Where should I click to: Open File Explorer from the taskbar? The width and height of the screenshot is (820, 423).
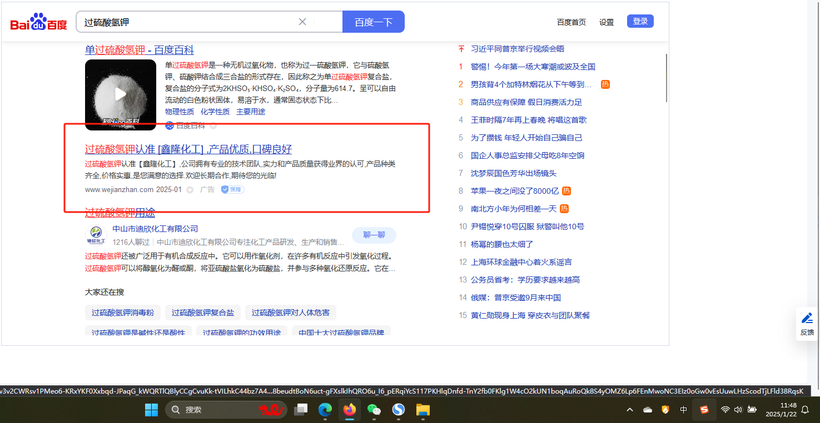click(x=423, y=410)
